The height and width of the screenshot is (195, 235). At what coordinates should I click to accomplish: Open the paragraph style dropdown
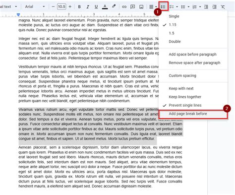click(x=8, y=6)
